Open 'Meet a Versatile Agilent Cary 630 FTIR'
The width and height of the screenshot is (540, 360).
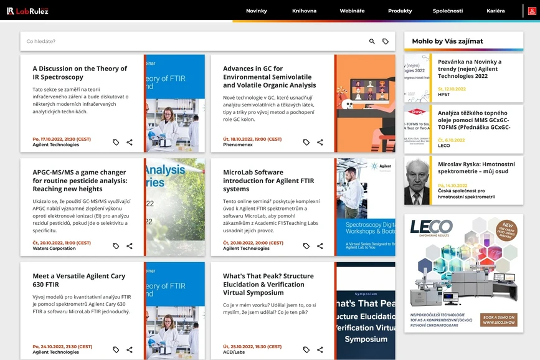79,280
